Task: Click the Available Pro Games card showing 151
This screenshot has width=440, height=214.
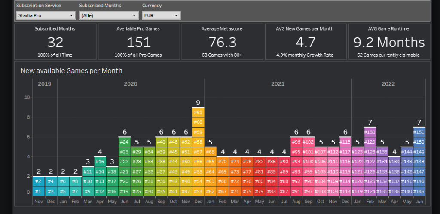Action: click(139, 42)
